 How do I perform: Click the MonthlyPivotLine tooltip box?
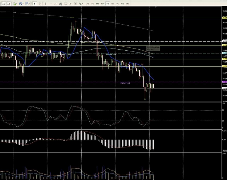pos(153,49)
